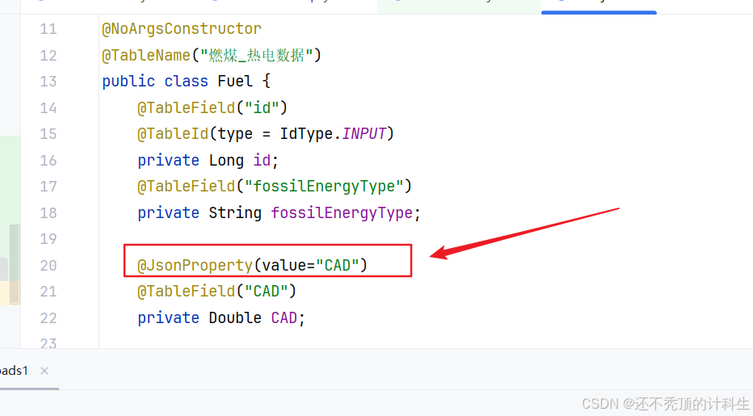The height and width of the screenshot is (416, 753).
Task: Click the fossilEnergyType String field name
Action: [341, 212]
